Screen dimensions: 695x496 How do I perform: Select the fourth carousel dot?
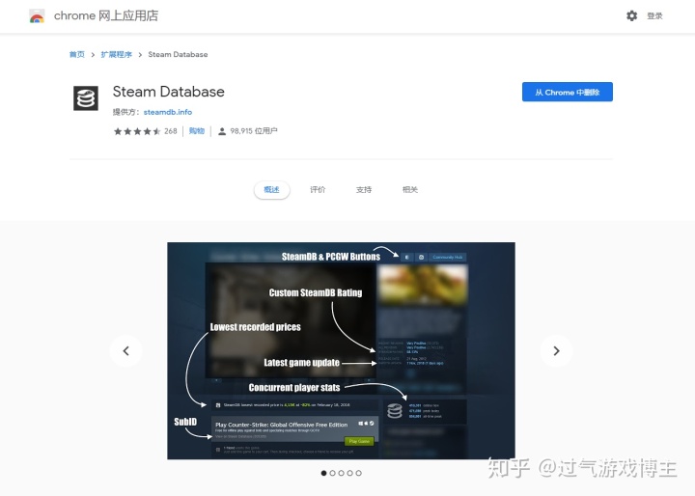click(350, 473)
